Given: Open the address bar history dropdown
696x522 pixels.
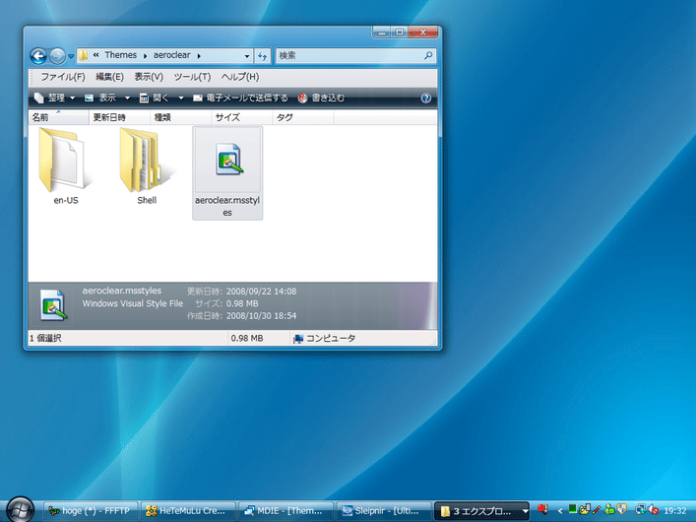Looking at the screenshot, I should pos(247,56).
